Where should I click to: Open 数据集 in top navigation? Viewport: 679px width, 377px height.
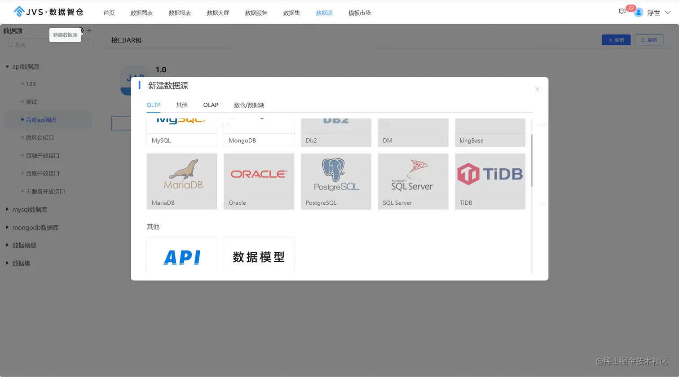coord(291,13)
